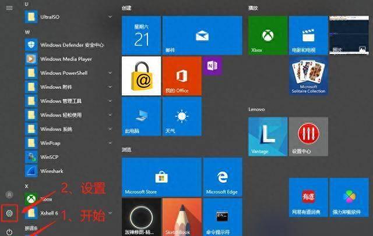The height and width of the screenshot is (236, 373).
Task: Click the Power button icon
Action: point(9,232)
